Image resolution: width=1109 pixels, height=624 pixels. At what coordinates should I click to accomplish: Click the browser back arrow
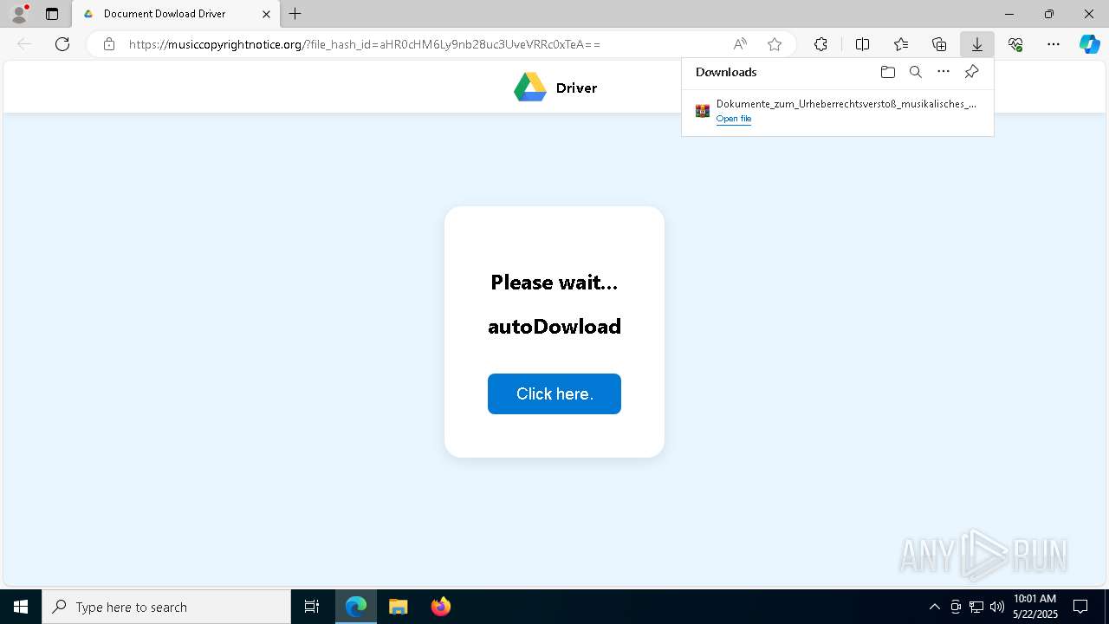pyautogui.click(x=24, y=44)
